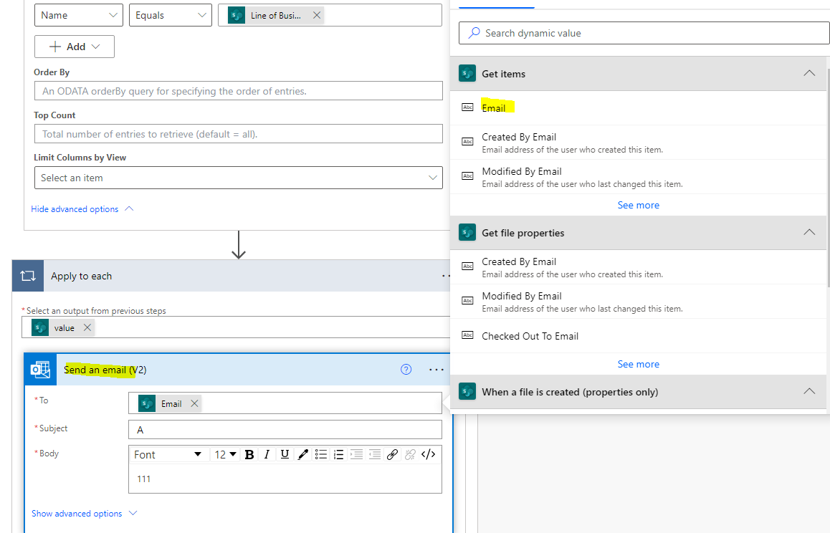This screenshot has width=830, height=533.
Task: Select Created By Email under Get file properties
Action: pyautogui.click(x=638, y=267)
